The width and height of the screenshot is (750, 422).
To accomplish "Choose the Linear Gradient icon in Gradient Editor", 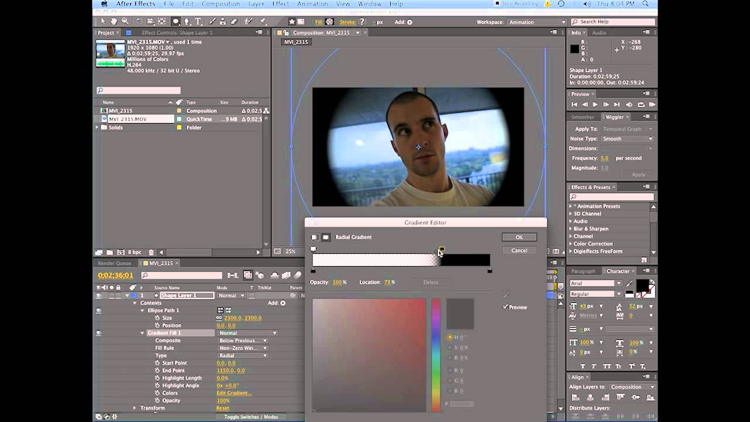I will pos(315,237).
